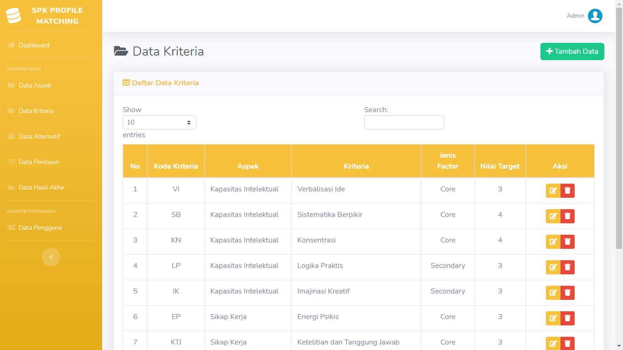This screenshot has width=623, height=350.
Task: Edit the Logika Praktis row
Action: (x=553, y=267)
